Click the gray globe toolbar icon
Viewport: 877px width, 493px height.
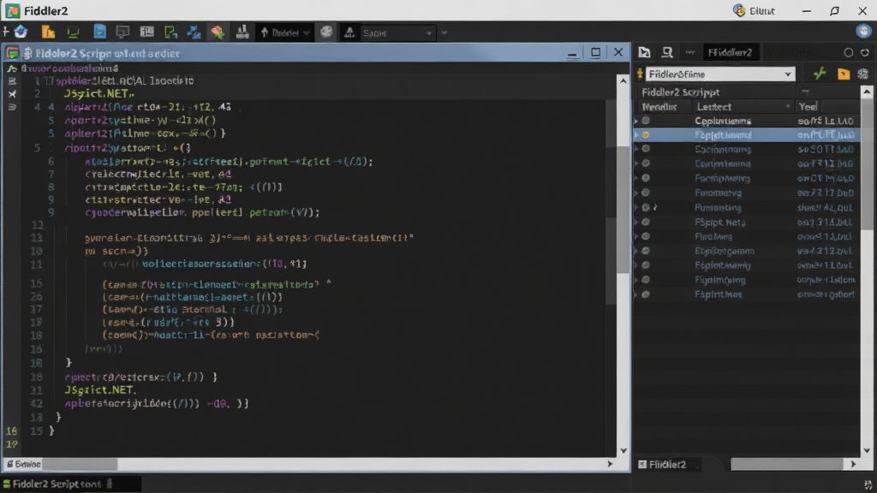[x=326, y=32]
